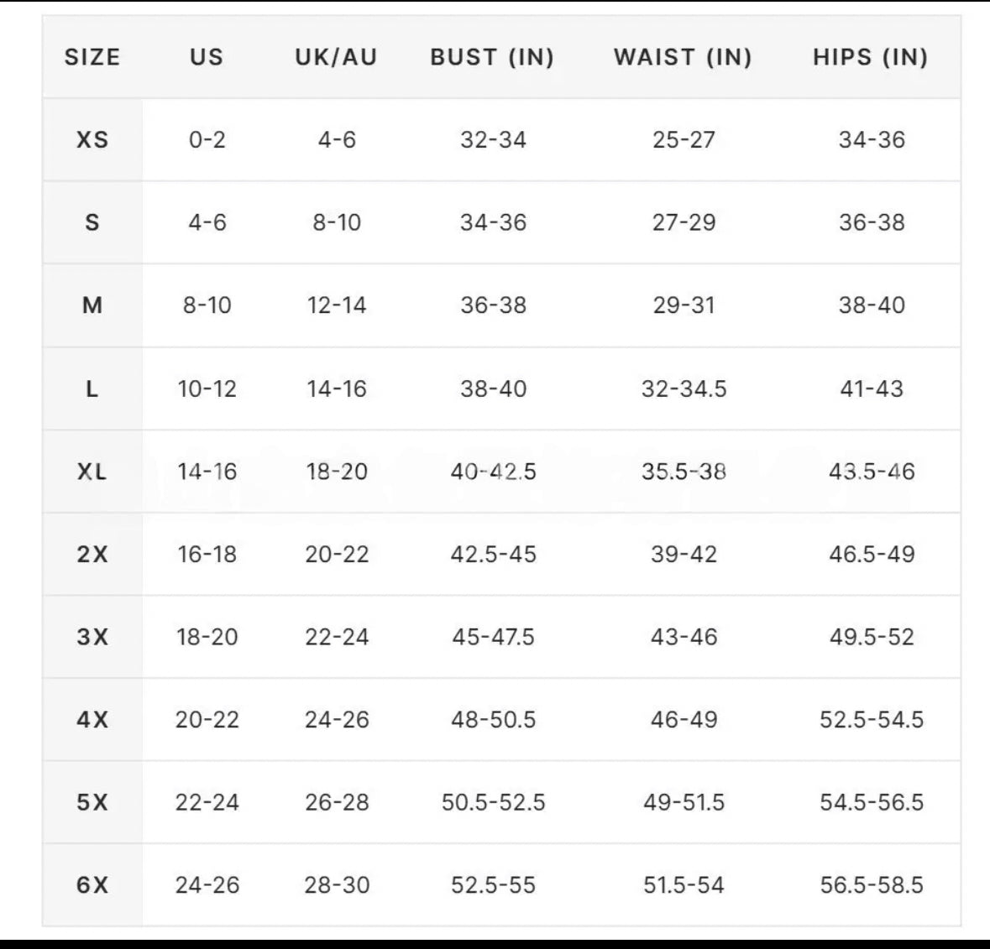Click the SIZE column header
990x949 pixels.
pos(92,57)
